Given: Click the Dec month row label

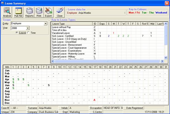Looking at the screenshot, I should point(7,103).
